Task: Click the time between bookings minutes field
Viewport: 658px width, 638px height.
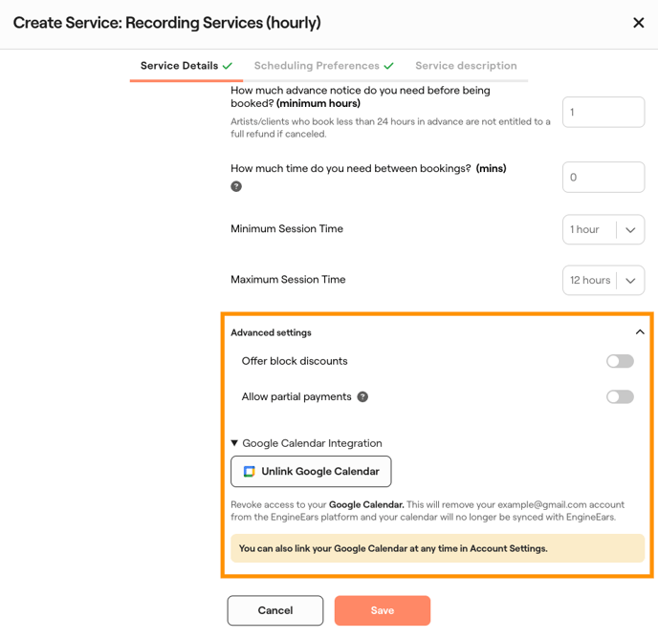Action: pyautogui.click(x=603, y=177)
